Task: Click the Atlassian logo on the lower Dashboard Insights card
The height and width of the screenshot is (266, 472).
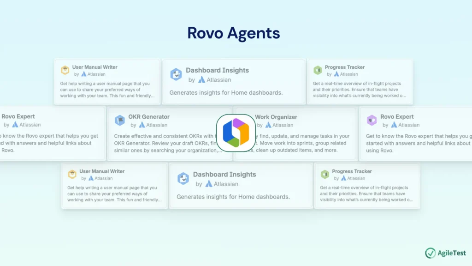Action: tap(209, 184)
